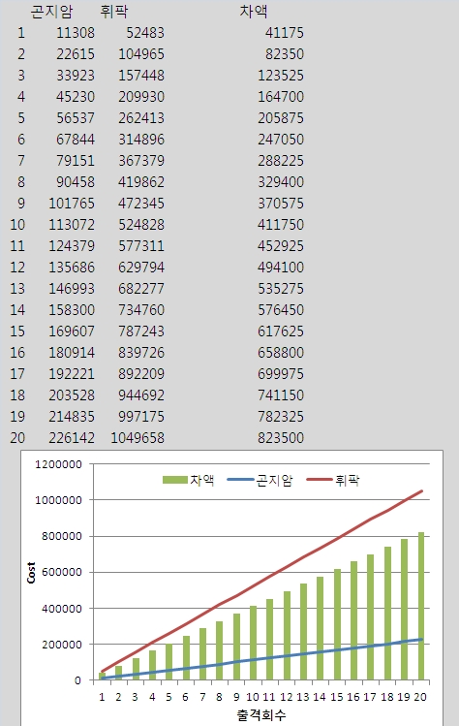Click the Cost vertical axis title
This screenshot has width=459, height=726.
31,572
